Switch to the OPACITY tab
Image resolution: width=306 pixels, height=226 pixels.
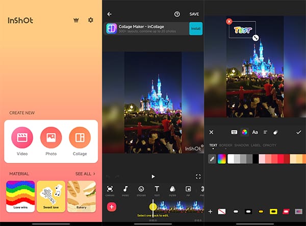[269, 145]
